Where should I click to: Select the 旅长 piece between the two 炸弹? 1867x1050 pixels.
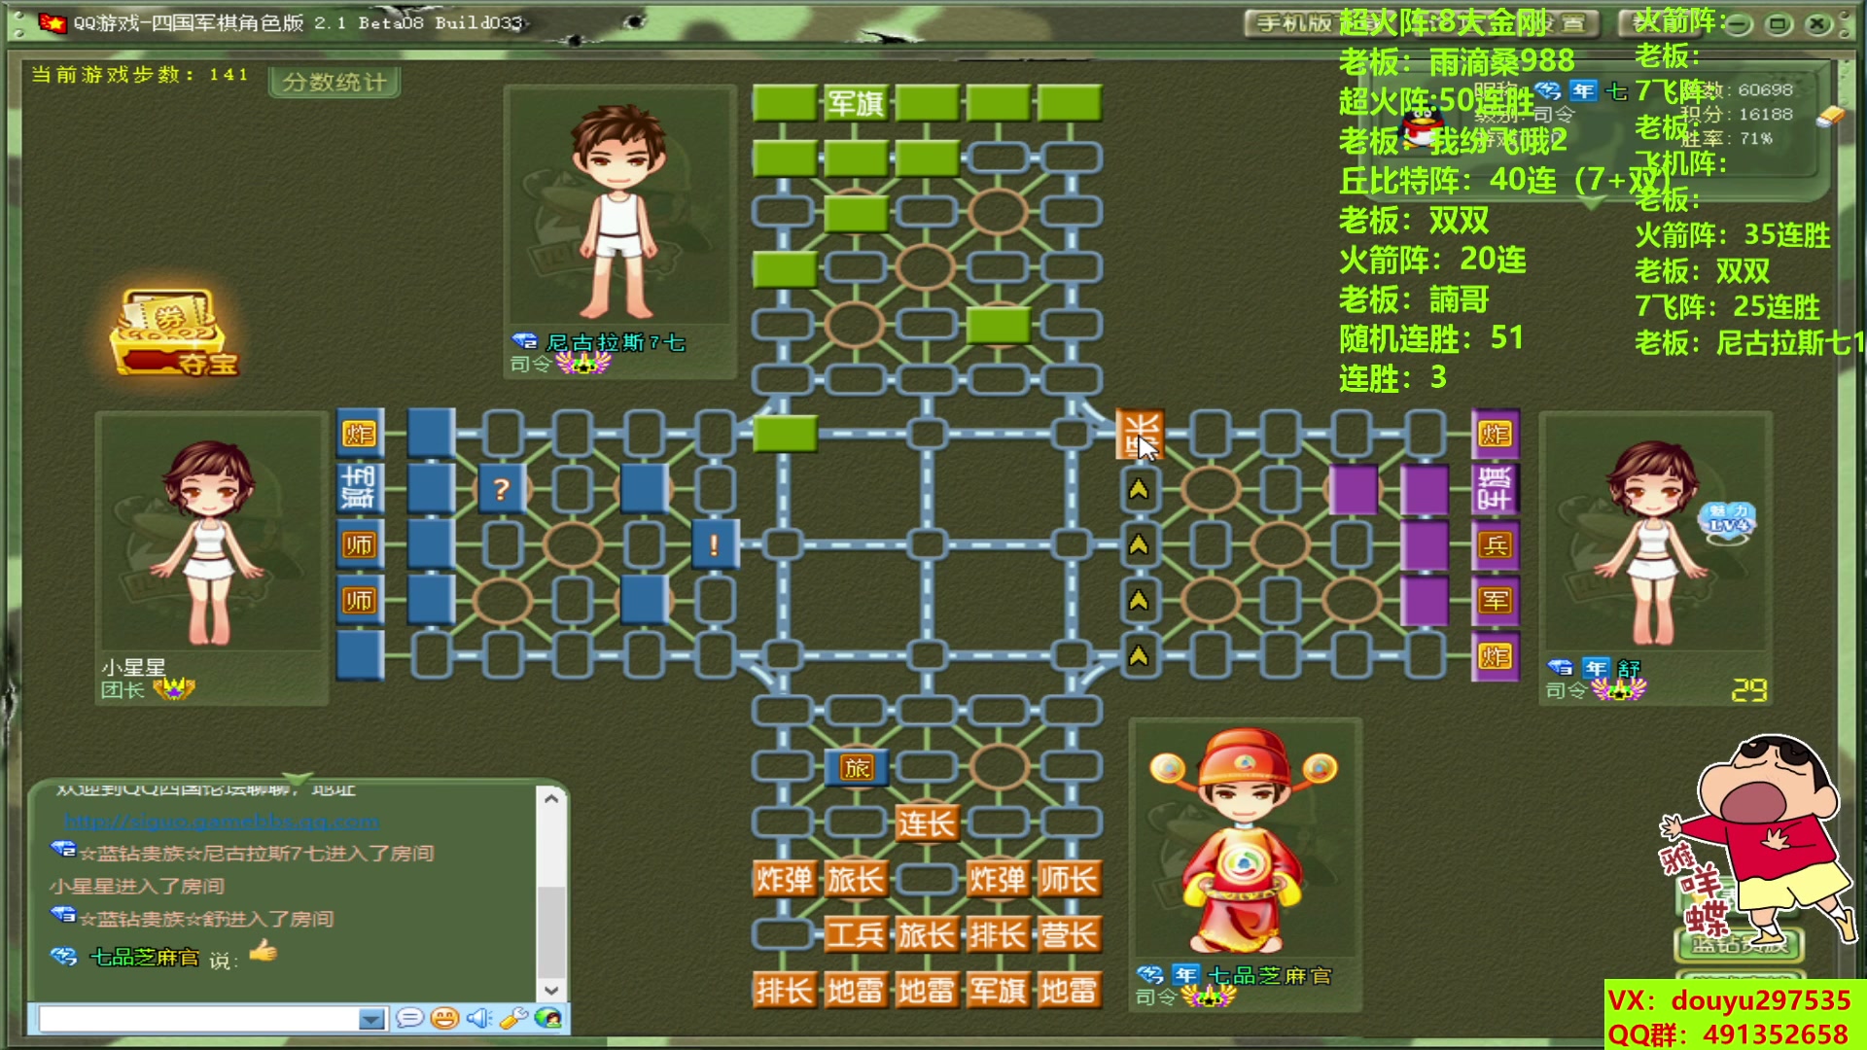click(x=856, y=879)
